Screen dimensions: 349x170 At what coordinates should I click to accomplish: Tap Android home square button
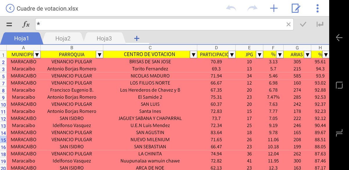339,85
